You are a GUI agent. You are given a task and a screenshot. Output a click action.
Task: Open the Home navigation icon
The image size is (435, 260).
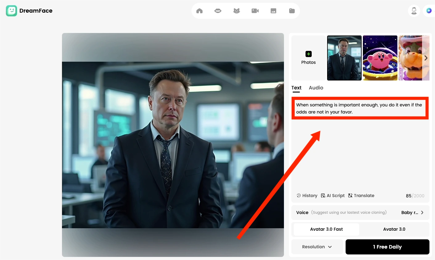tap(199, 10)
